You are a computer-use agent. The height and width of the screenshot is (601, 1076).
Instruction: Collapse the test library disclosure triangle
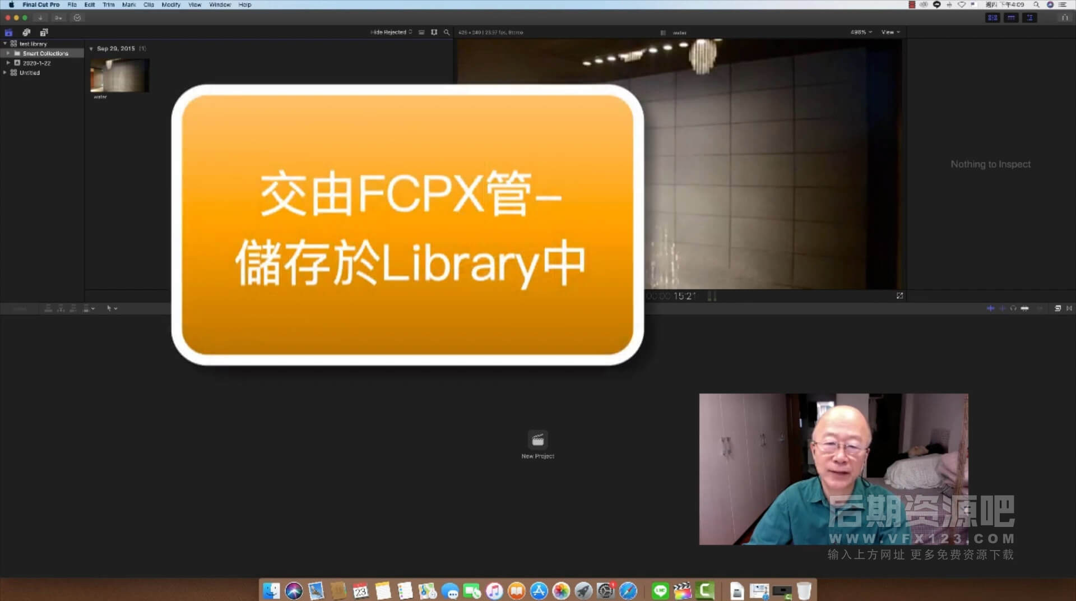5,44
